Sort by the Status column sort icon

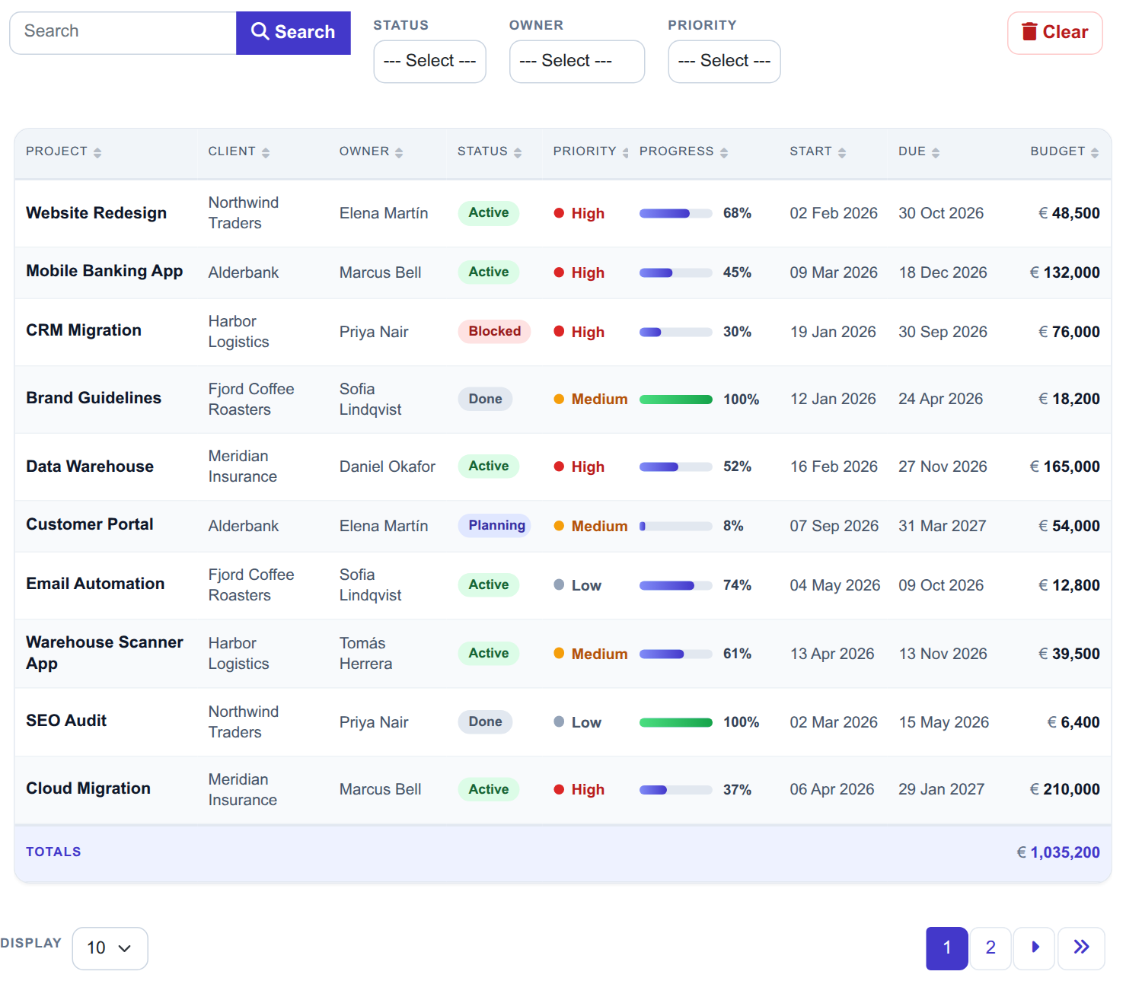point(518,153)
